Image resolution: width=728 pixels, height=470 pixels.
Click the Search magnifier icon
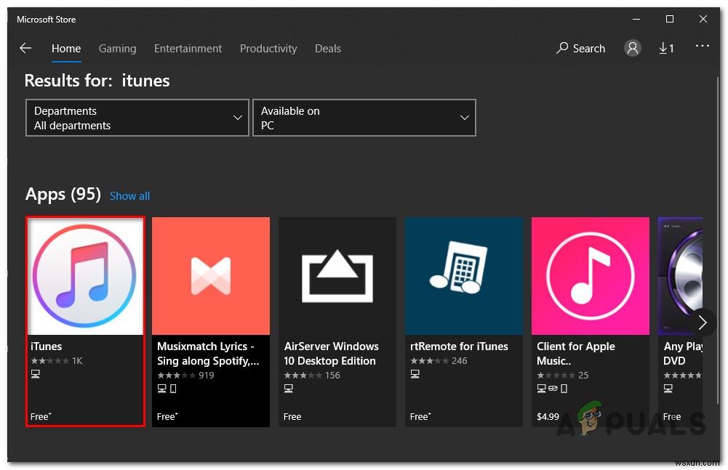(562, 49)
